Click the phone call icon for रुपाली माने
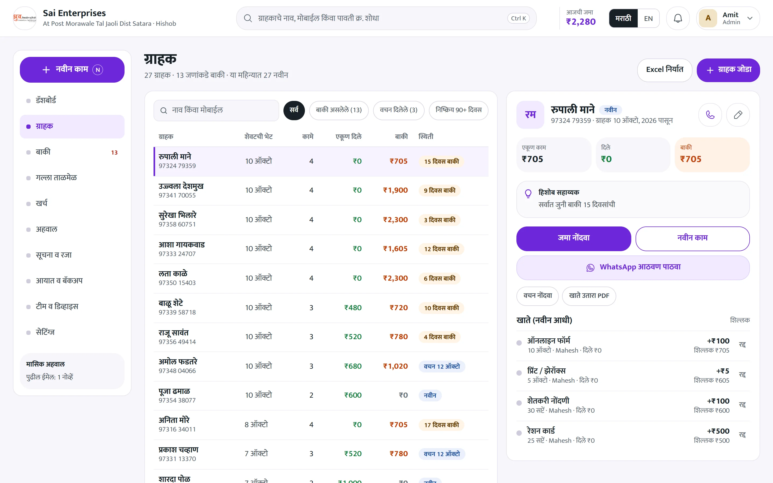This screenshot has width=773, height=483. click(x=710, y=115)
